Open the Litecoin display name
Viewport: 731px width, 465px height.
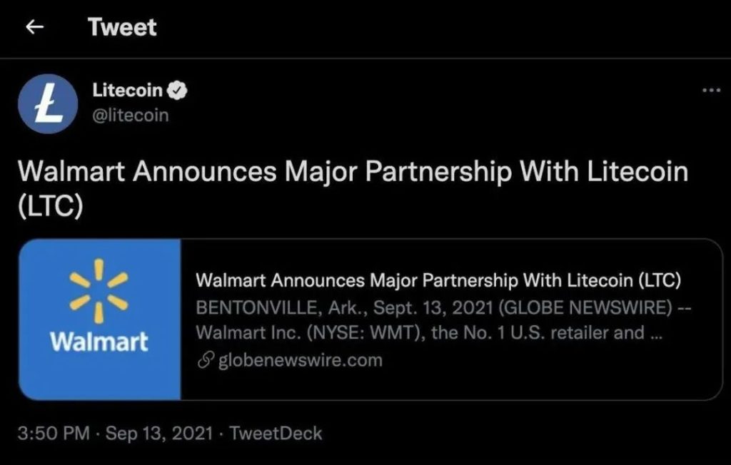(127, 90)
